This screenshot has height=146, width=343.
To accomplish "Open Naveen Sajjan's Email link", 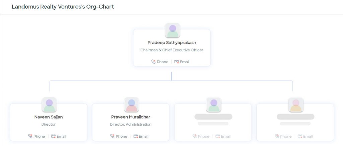I will [x=59, y=136].
